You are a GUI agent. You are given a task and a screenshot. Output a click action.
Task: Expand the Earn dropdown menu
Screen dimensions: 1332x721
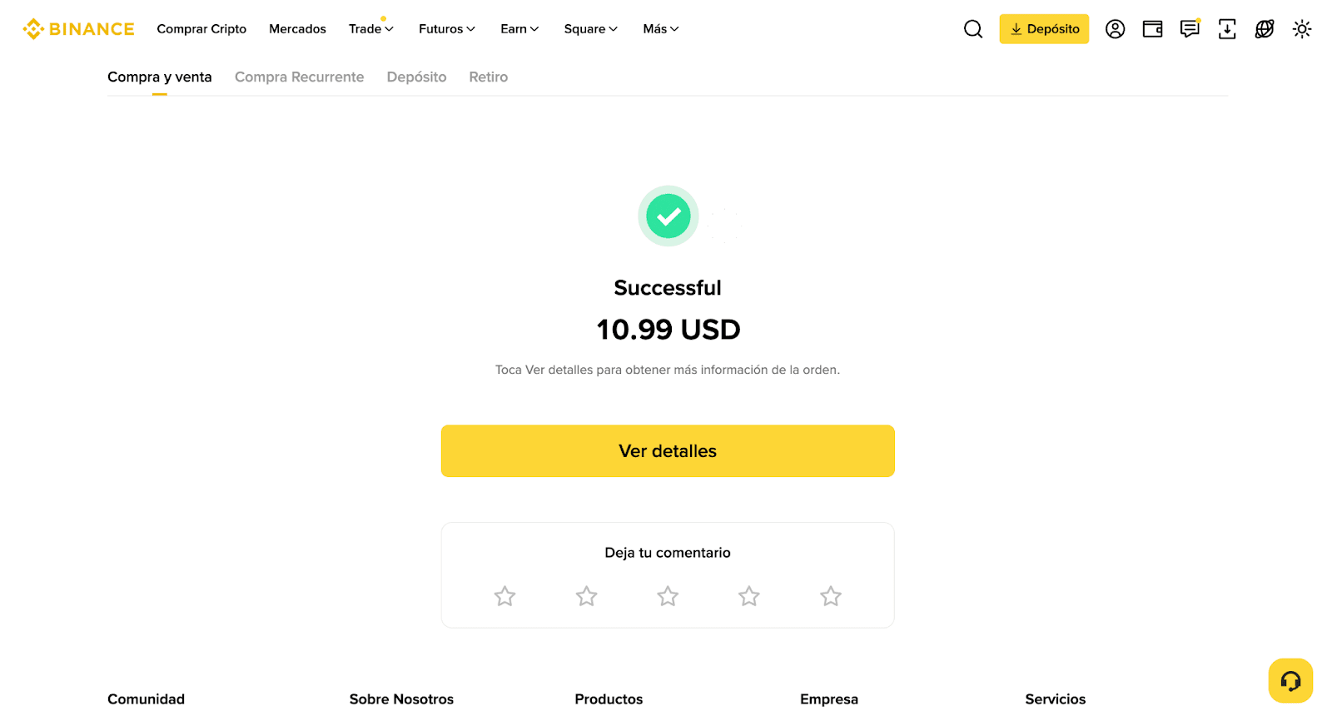pos(519,29)
